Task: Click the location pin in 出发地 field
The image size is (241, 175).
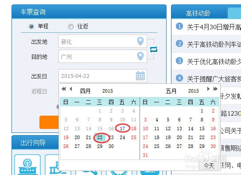Action: tap(140, 41)
